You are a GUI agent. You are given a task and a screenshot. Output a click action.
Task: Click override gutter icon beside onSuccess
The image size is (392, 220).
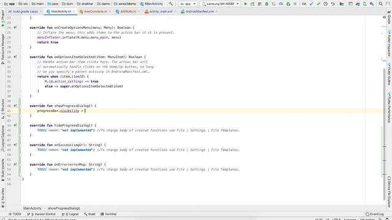tap(15, 145)
